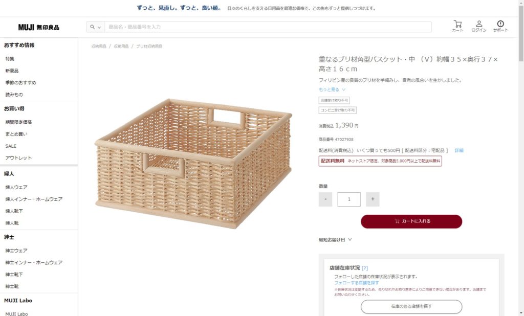Viewport: 524px width, 316px height.
Task: Decrease quantity with the - stepper
Action: pos(325,199)
